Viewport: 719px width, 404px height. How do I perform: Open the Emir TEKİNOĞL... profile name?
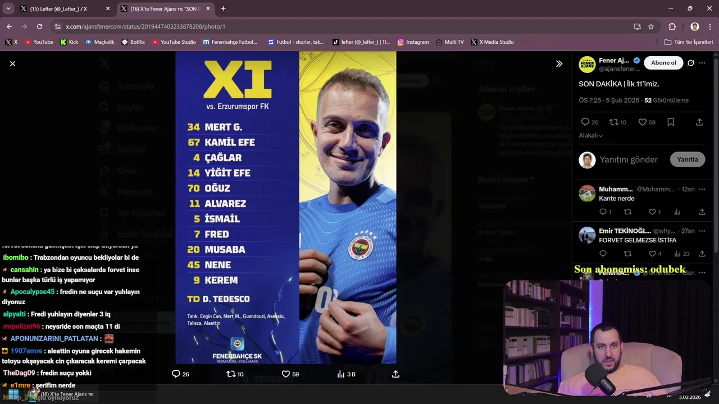(625, 231)
